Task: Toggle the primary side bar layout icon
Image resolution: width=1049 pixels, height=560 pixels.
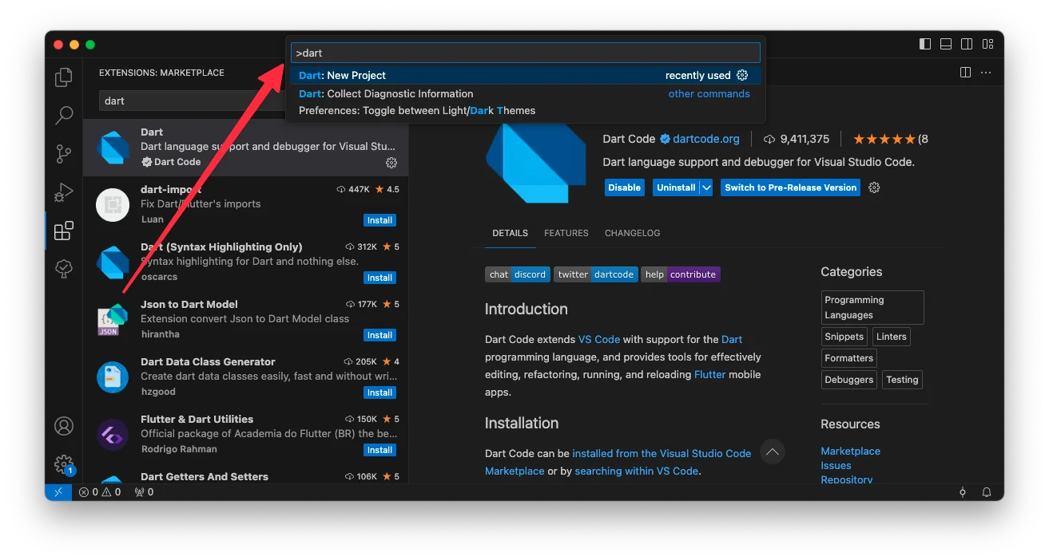Action: (925, 44)
